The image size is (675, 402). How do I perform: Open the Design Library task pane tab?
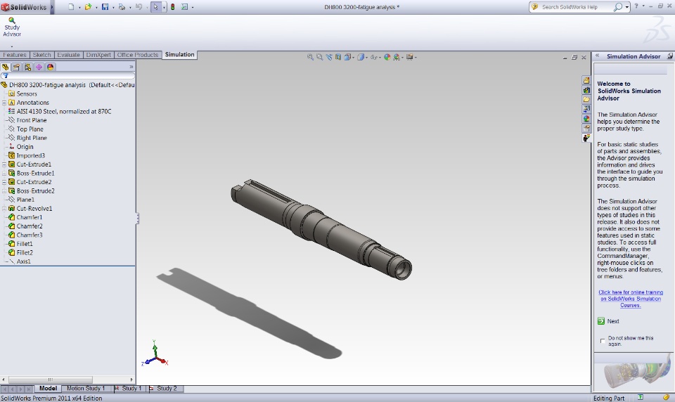click(586, 90)
